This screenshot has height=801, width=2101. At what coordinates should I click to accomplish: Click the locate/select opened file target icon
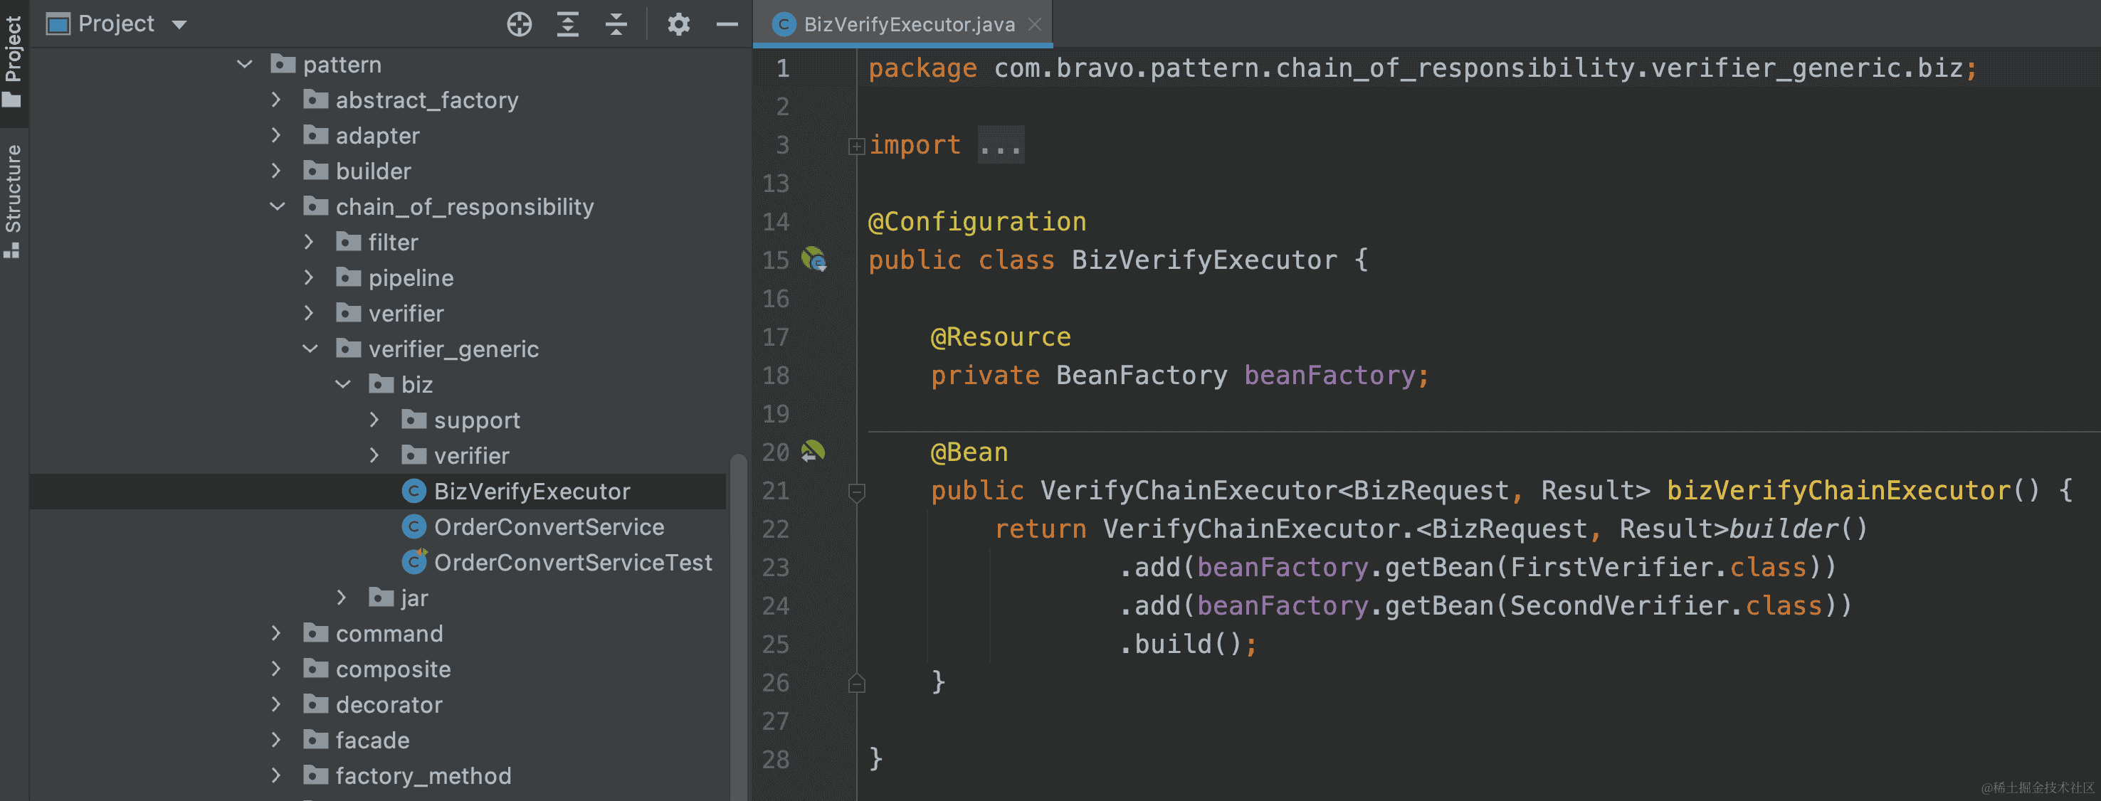(520, 24)
